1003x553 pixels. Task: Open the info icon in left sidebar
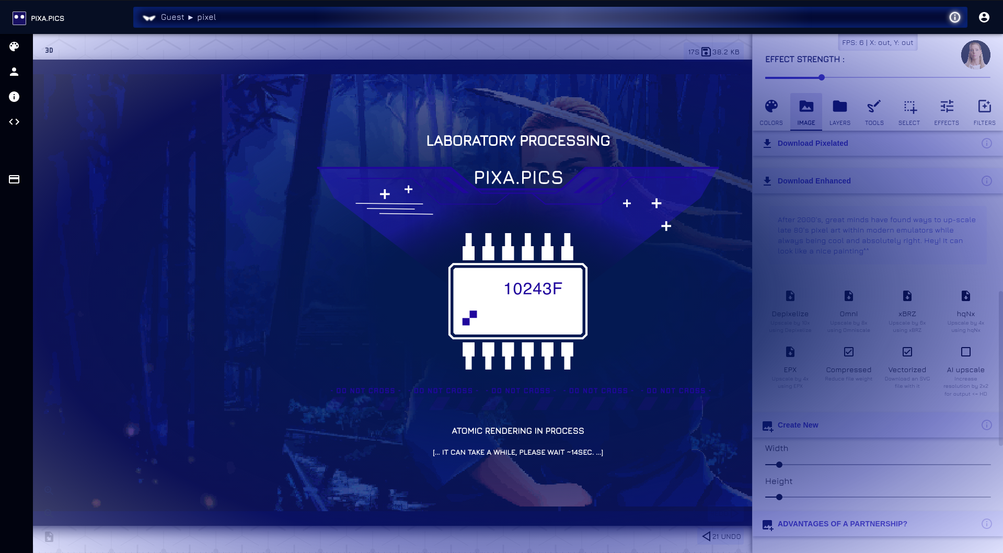14,97
